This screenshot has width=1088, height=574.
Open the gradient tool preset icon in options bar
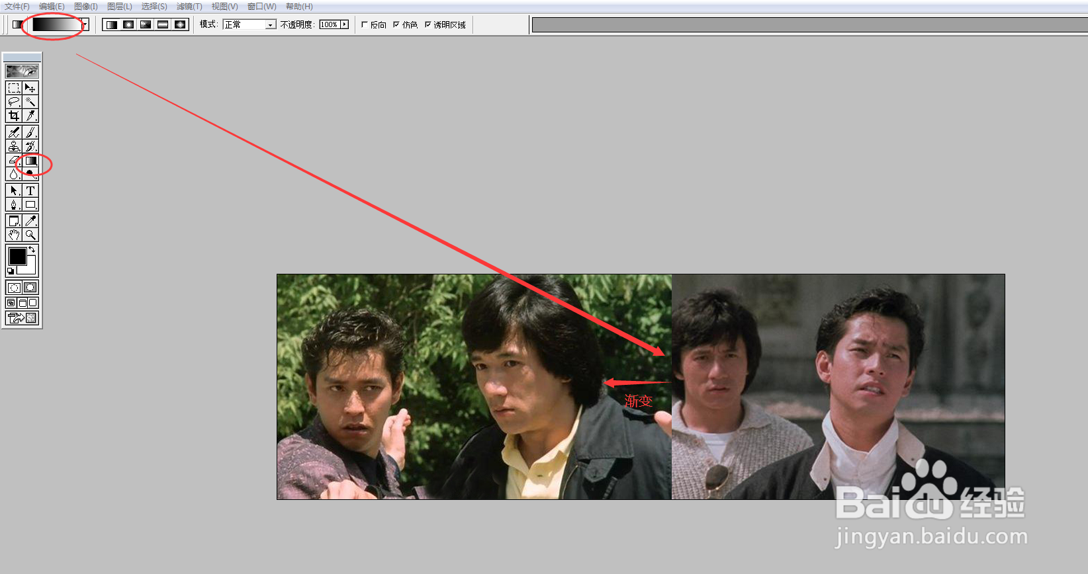[x=18, y=24]
